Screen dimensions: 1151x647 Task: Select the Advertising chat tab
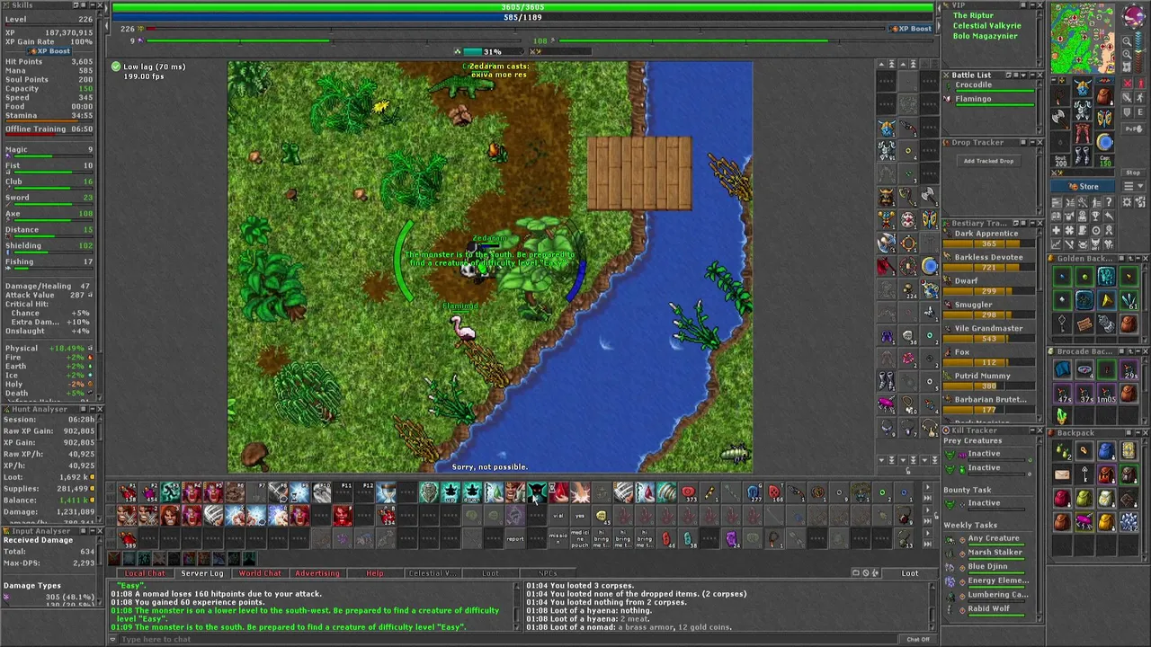(317, 573)
